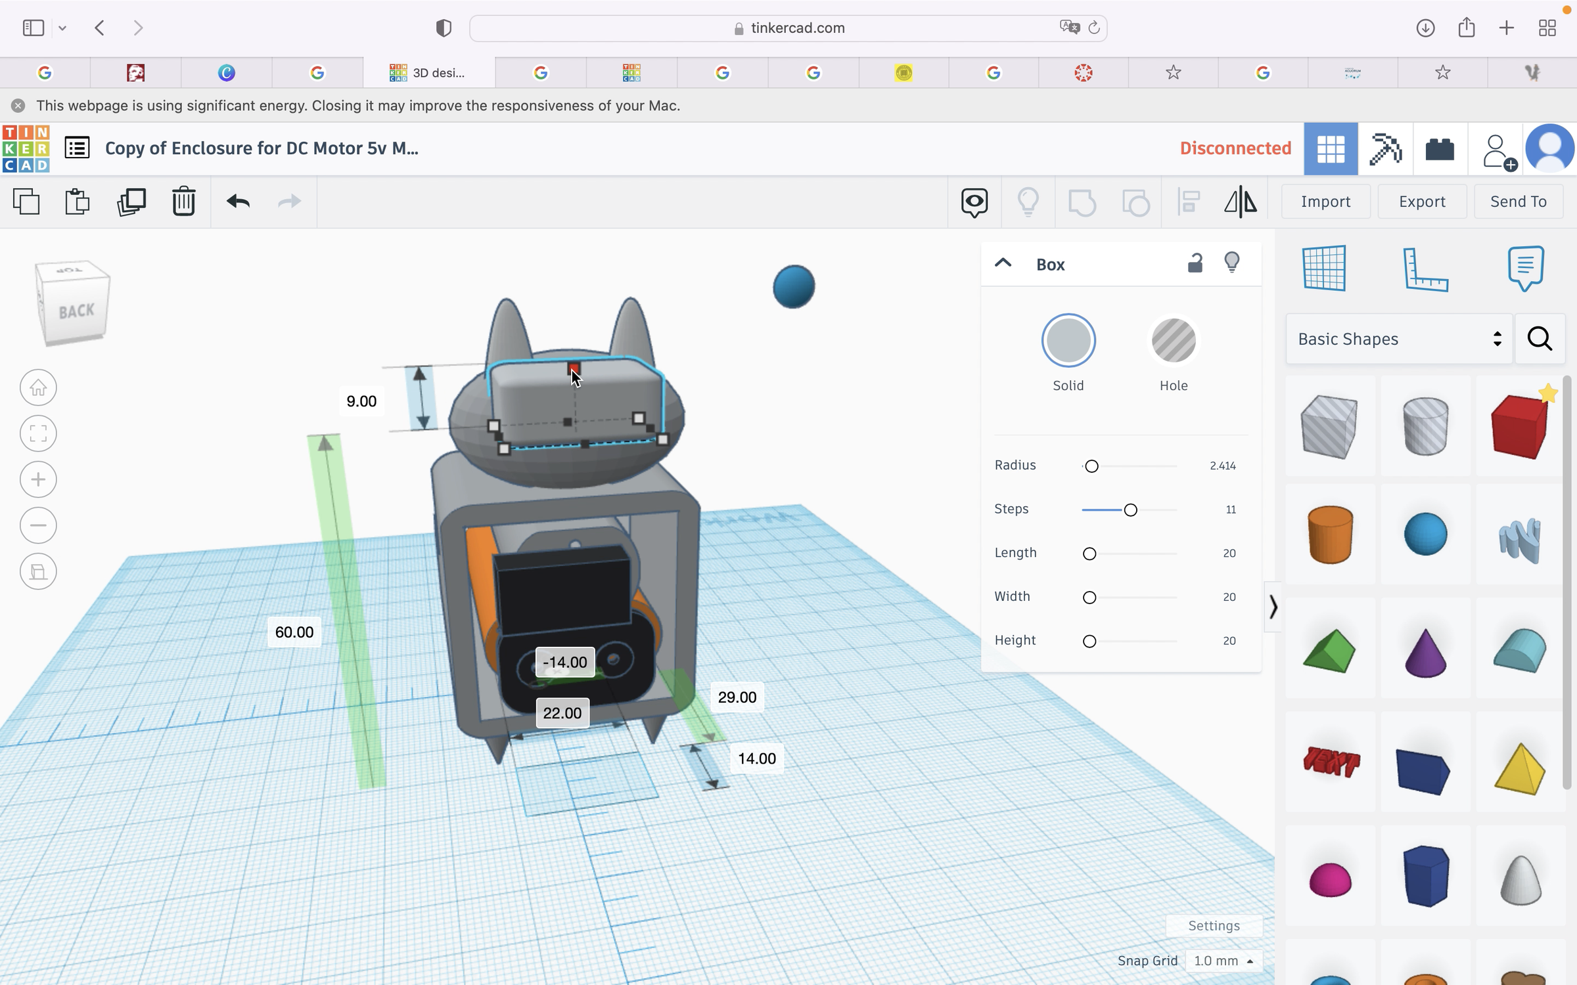This screenshot has height=985, width=1577.
Task: Select the Ruler tool
Action: click(1425, 269)
